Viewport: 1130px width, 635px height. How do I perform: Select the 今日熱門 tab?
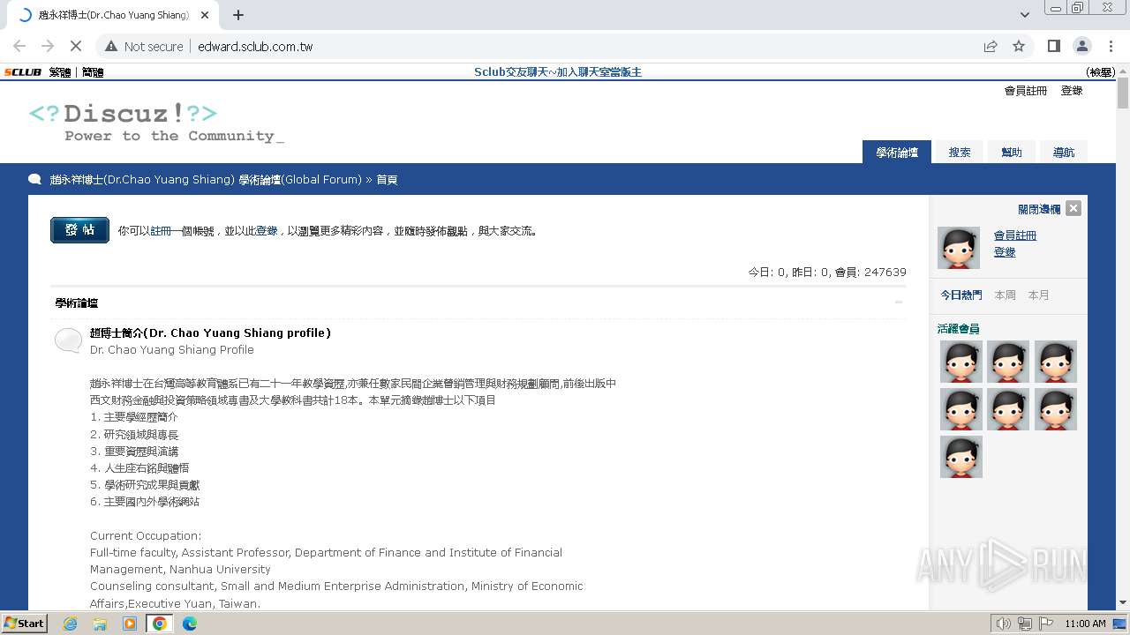click(961, 295)
